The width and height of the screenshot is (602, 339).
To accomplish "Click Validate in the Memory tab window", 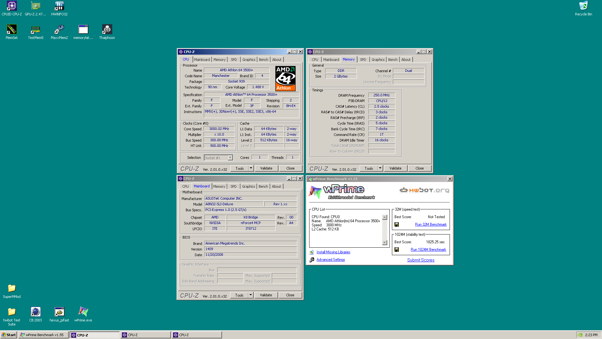I will pos(395,168).
